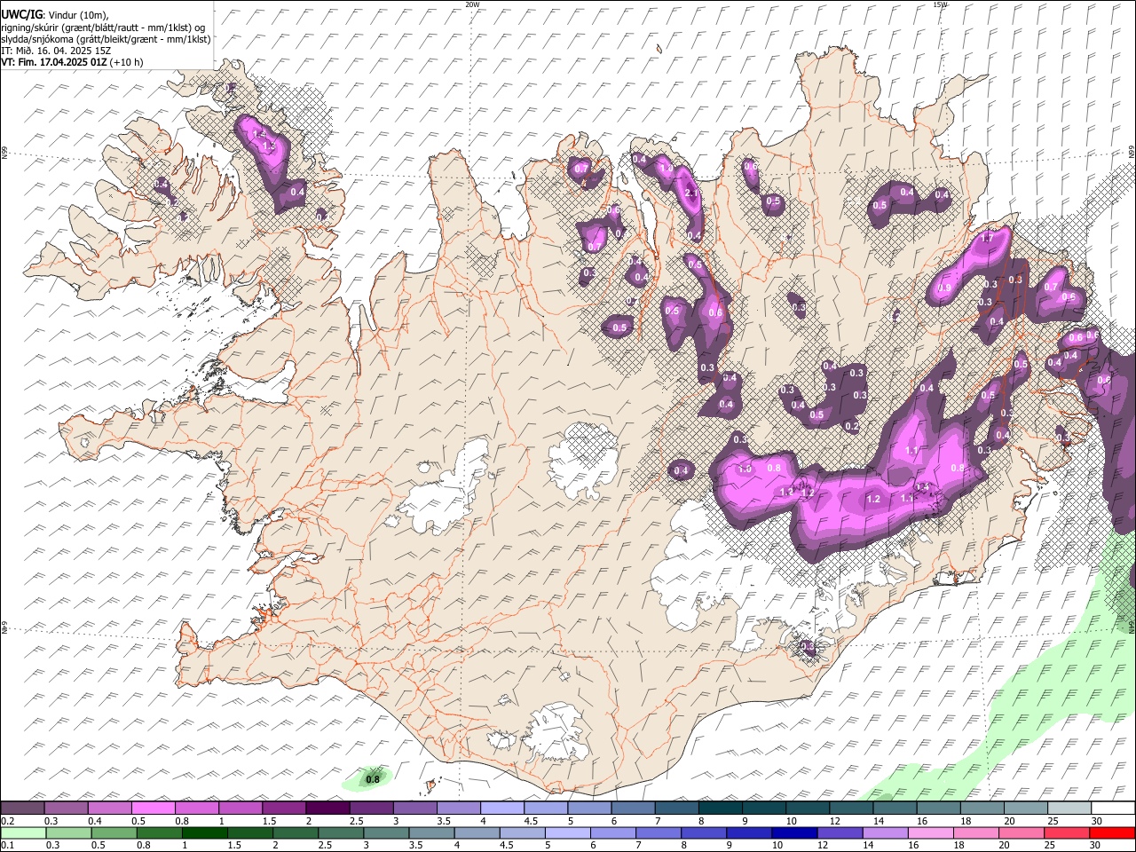The width and height of the screenshot is (1136, 852).
Task: Click the 'slydda/snjókoma' legend description line
Action: point(106,39)
